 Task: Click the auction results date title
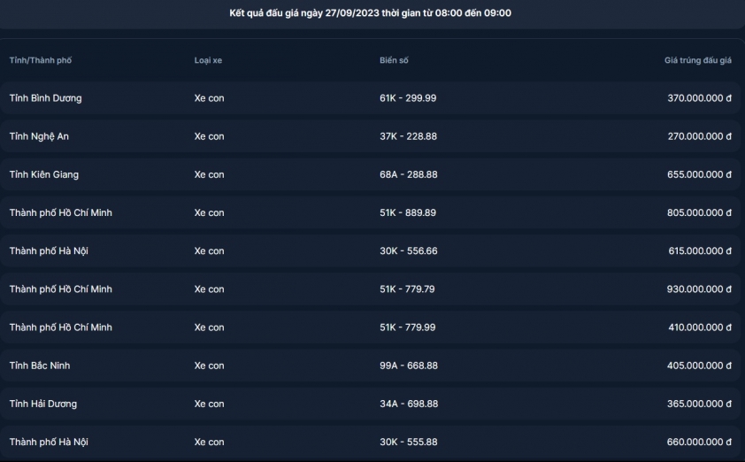click(x=370, y=12)
